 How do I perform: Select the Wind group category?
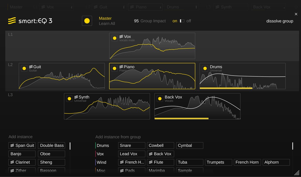coord(101,162)
